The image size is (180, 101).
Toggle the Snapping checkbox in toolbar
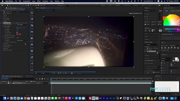click(58, 6)
